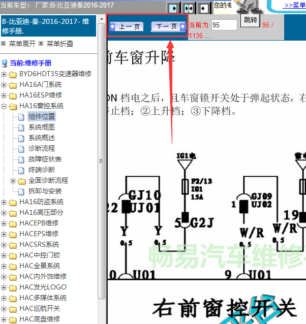306x324 pixels.
Task: Expand HACEPS维修 folder
Action: [x=4, y=234]
